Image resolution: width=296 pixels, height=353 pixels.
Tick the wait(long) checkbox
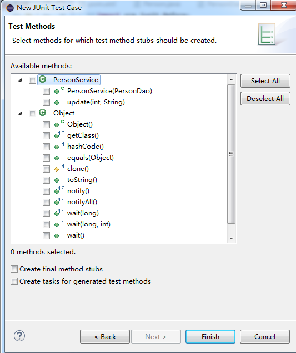(x=47, y=213)
